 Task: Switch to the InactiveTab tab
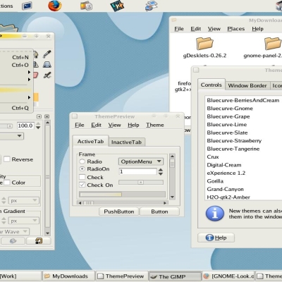[126, 142]
